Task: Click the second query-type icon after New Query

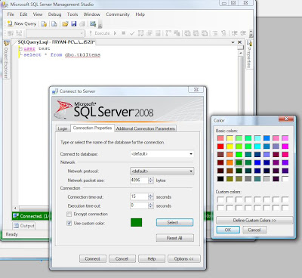Action: [54, 24]
